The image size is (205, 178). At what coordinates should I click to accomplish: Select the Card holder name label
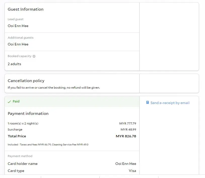tap(23, 164)
